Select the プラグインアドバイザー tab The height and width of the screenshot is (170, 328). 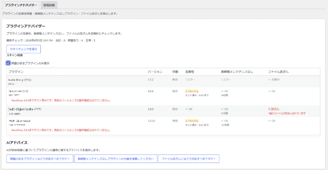click(x=21, y=5)
